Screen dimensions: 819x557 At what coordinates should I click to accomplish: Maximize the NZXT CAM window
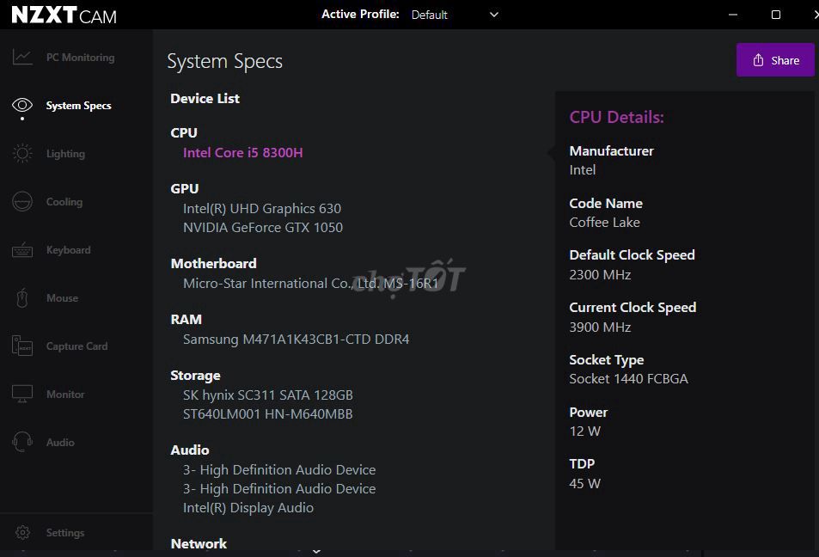coord(776,15)
